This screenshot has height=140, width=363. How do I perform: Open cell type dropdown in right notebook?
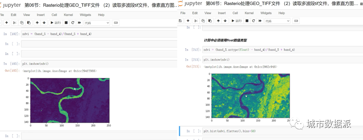pos(278,21)
